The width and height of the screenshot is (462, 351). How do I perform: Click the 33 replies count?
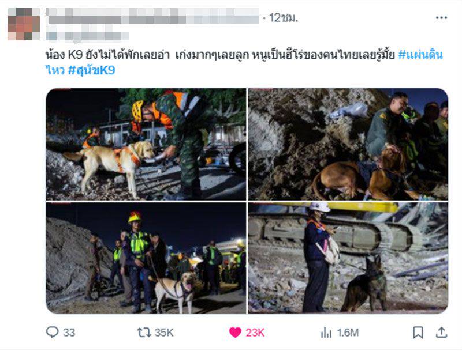[69, 333]
